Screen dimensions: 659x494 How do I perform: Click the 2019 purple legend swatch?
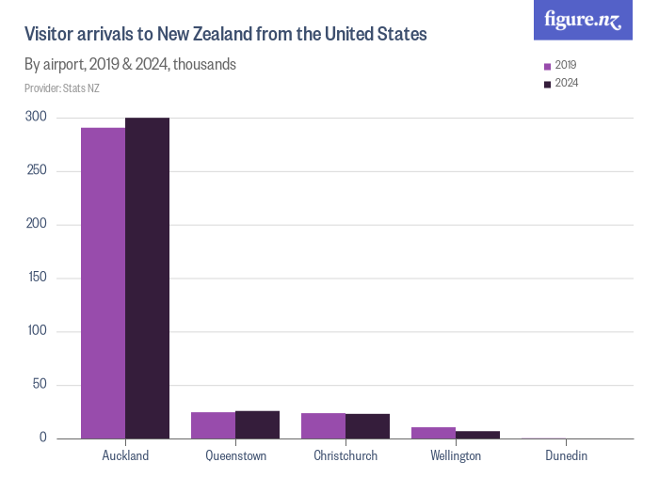tap(547, 66)
